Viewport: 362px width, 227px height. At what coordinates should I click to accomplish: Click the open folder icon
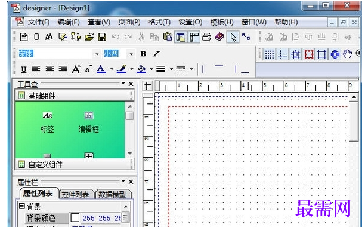click(x=89, y=37)
